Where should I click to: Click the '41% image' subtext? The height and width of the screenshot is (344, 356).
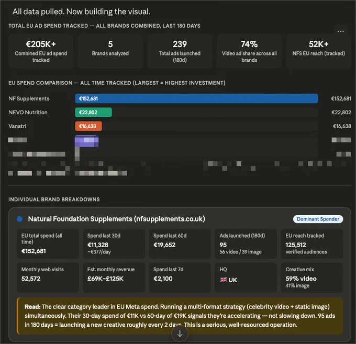[297, 286]
